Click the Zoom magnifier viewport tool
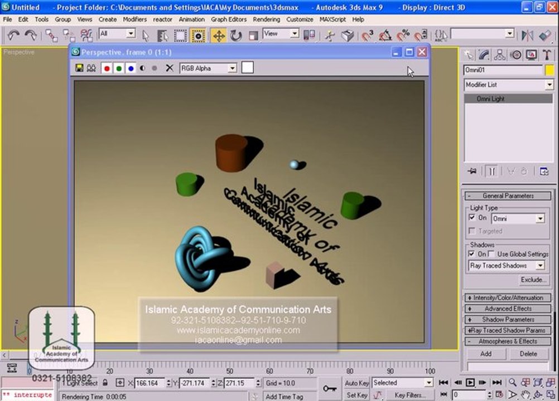Image resolution: width=559 pixels, height=401 pixels. pyautogui.click(x=512, y=382)
